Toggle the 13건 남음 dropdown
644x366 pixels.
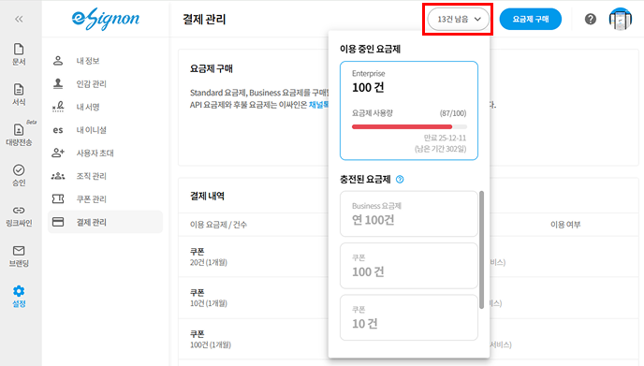459,19
